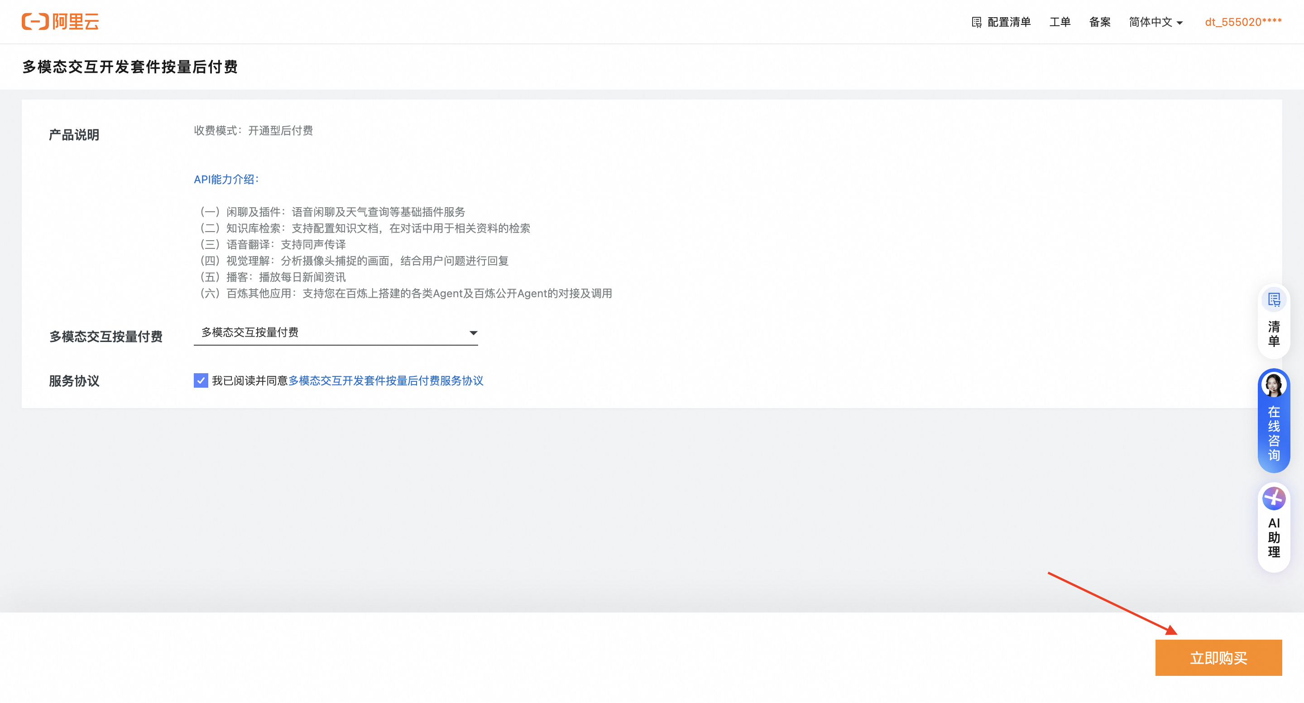Screen dimensions: 1304x703
Task: Click the 立即购买 button
Action: click(x=1218, y=657)
